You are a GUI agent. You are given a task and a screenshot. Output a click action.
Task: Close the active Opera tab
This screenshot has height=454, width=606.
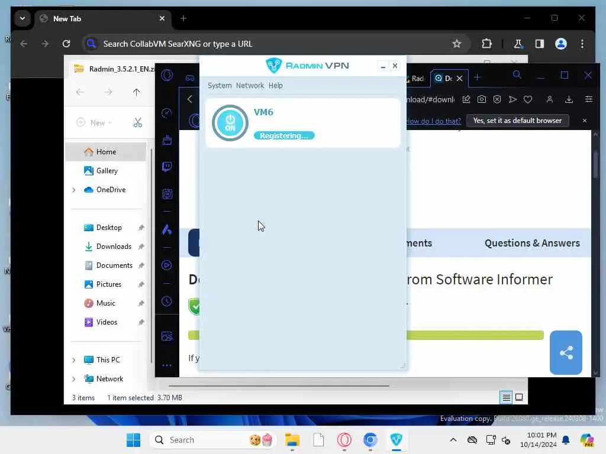click(459, 79)
